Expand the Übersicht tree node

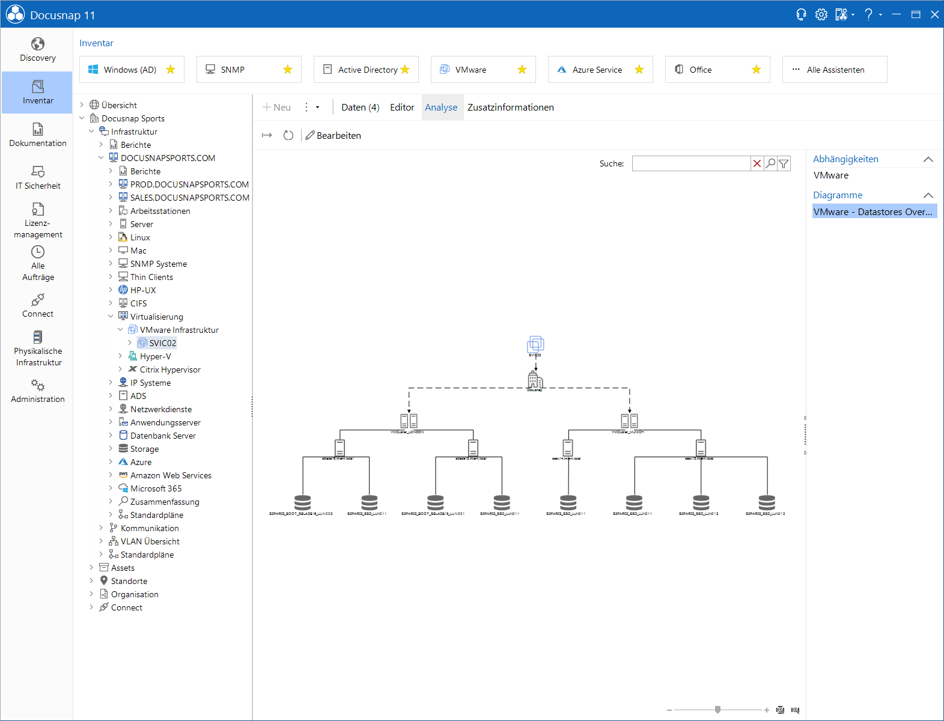pyautogui.click(x=82, y=105)
